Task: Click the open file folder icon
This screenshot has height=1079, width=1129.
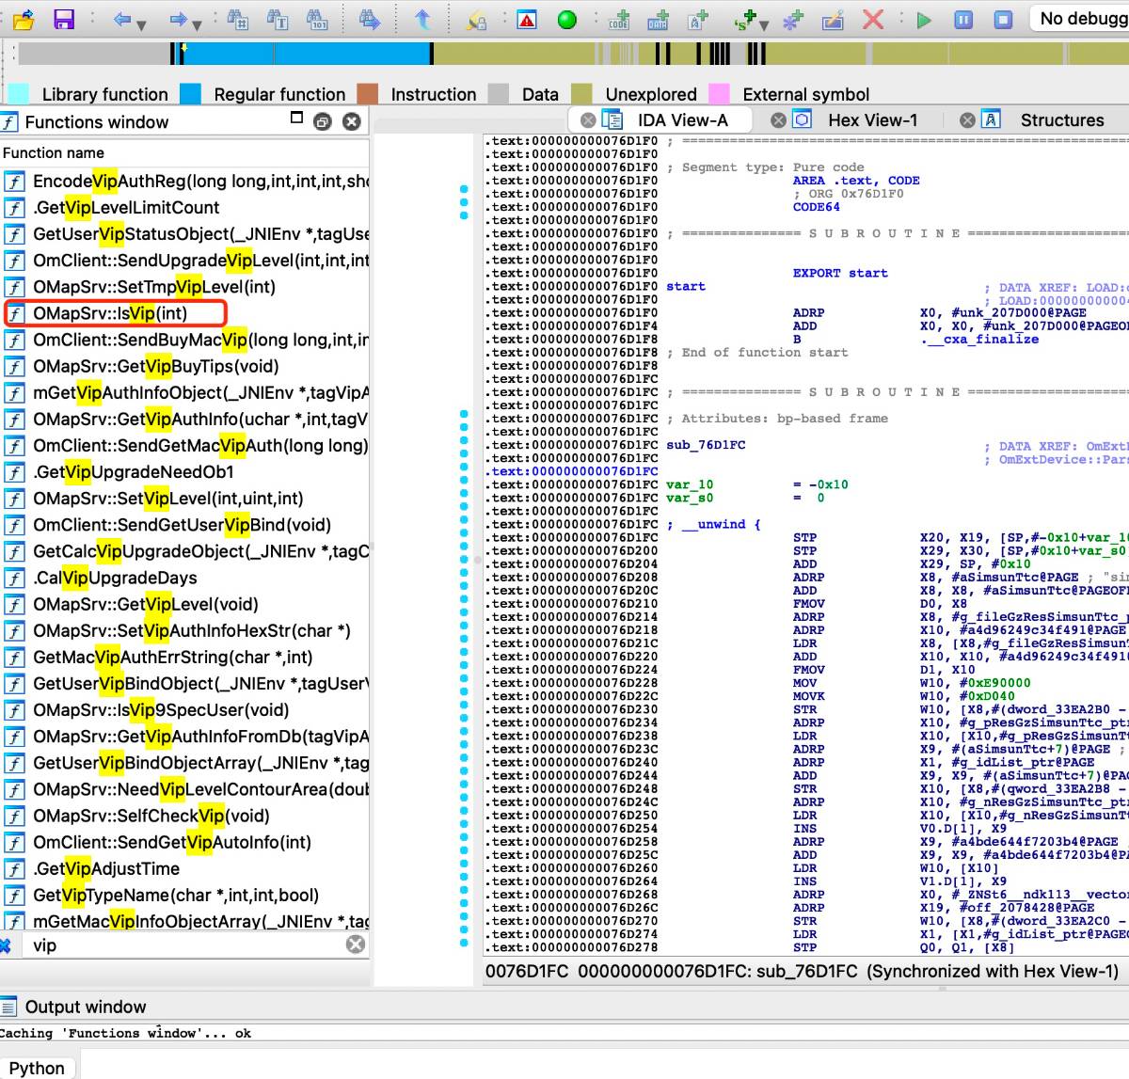Action: pos(24,19)
